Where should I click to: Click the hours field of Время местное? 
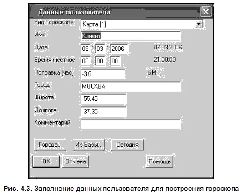(x=86, y=61)
